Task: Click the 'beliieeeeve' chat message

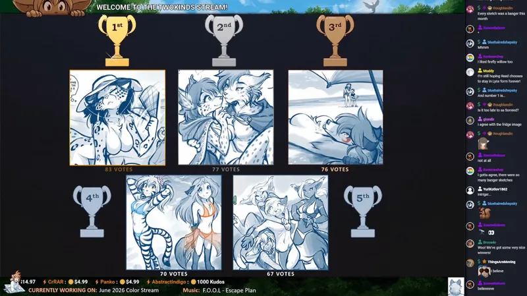Action: [x=485, y=288]
